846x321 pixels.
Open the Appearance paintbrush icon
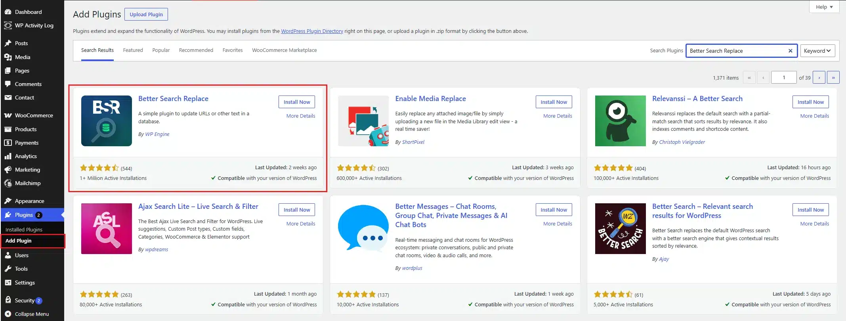tap(8, 201)
